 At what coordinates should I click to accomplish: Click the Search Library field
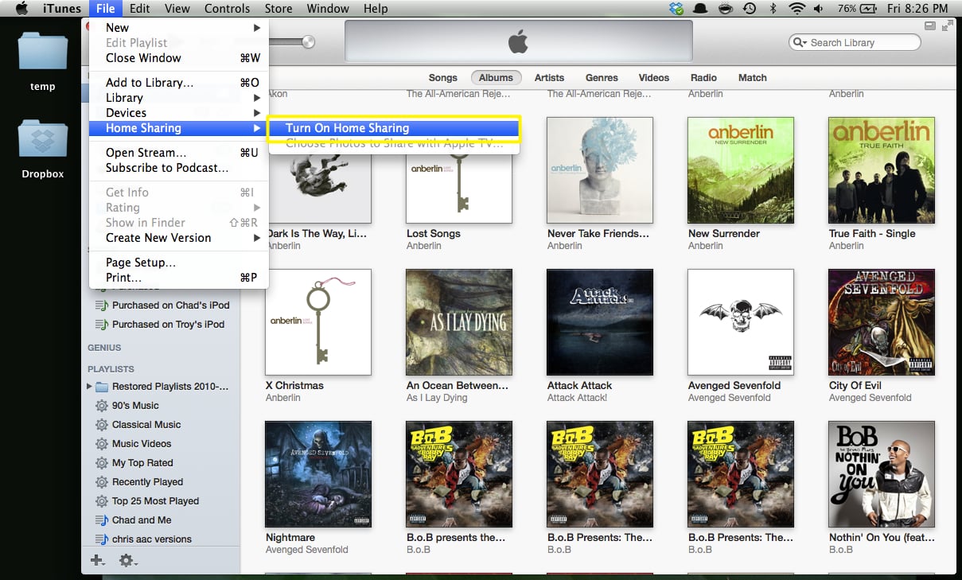point(854,43)
